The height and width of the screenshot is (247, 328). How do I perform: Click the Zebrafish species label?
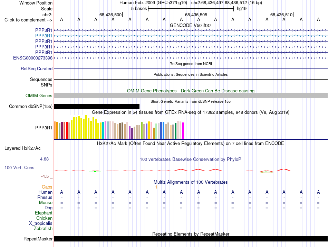(43, 229)
